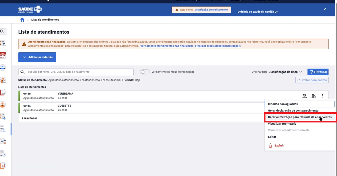Viewport: 337px width, 176px height.
Task: Click 'Ver somente atendimentos não finalizados' link
Action: click(167, 46)
